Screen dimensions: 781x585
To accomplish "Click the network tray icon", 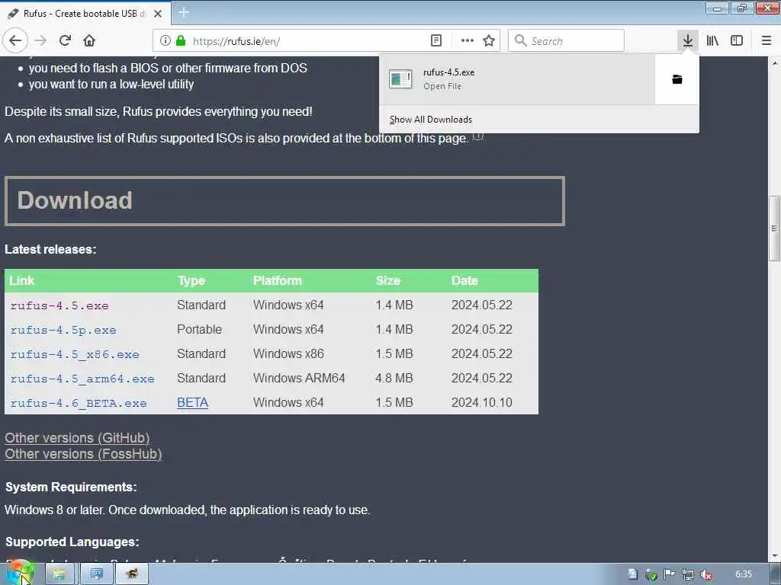I will pos(688,575).
